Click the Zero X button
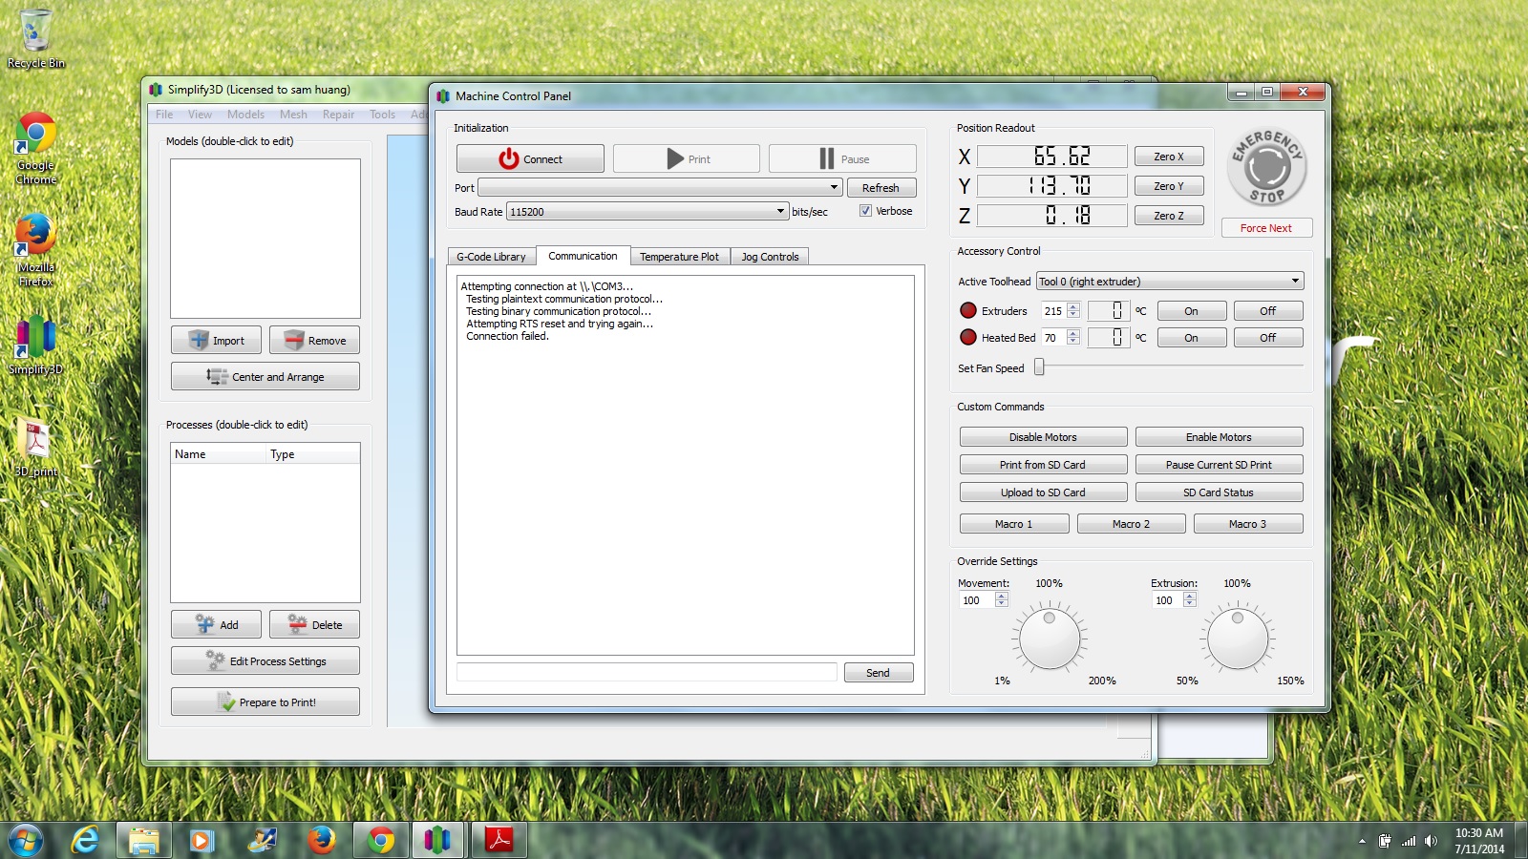 click(1168, 157)
